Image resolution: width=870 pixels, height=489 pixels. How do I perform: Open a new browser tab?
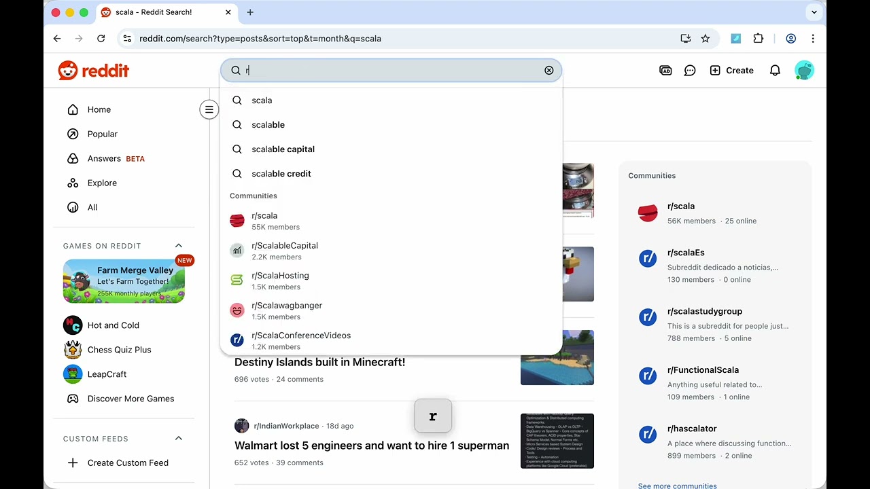pyautogui.click(x=250, y=12)
